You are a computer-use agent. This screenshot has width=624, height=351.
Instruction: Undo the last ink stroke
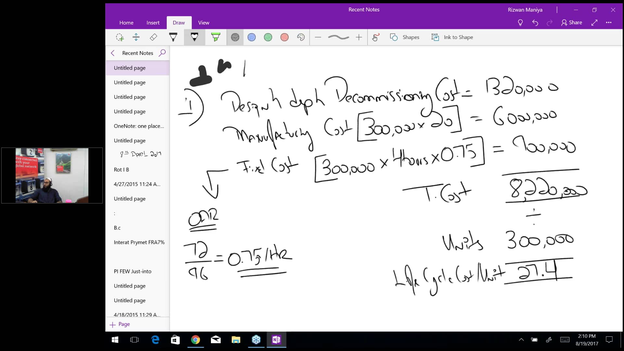click(535, 22)
